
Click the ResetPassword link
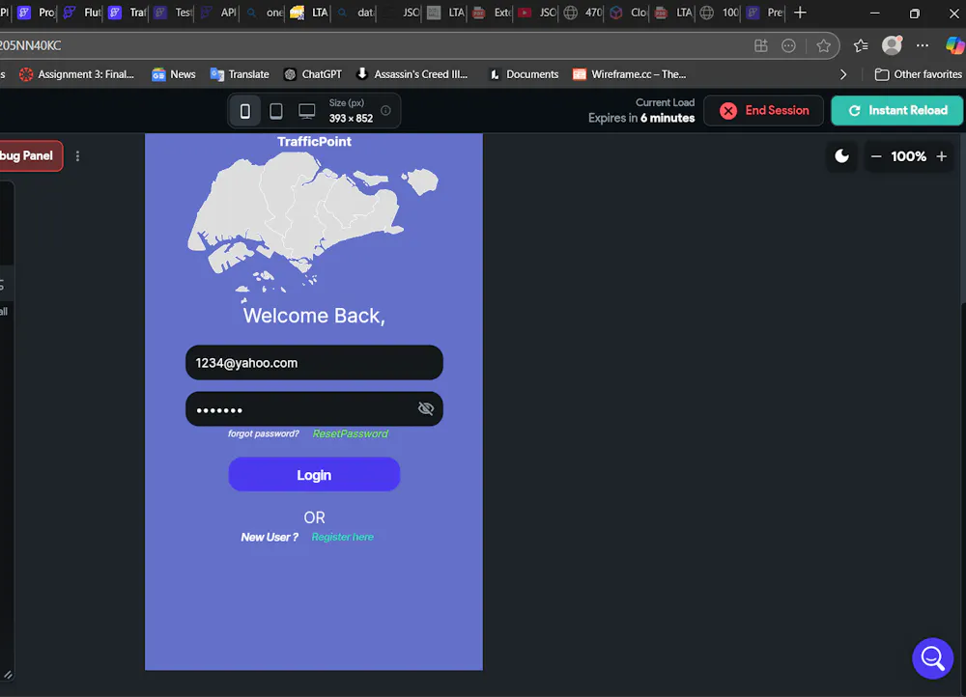point(351,433)
